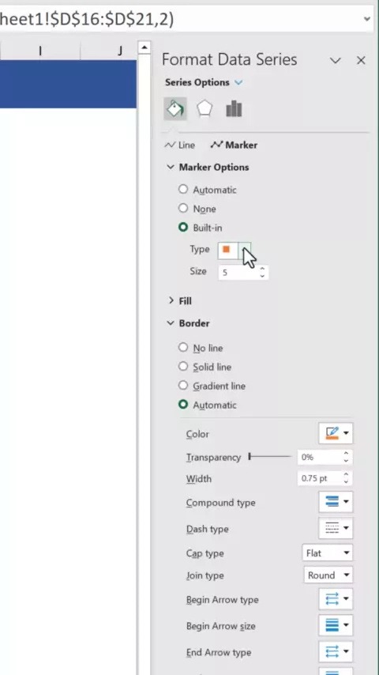Open the Begin Arrow type picker
This screenshot has height=675, width=379.
pos(336,599)
